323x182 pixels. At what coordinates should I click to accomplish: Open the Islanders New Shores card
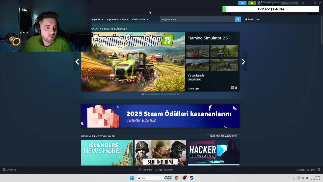point(107,153)
